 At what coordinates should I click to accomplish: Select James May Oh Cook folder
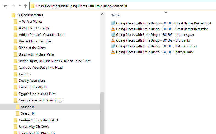34,127
